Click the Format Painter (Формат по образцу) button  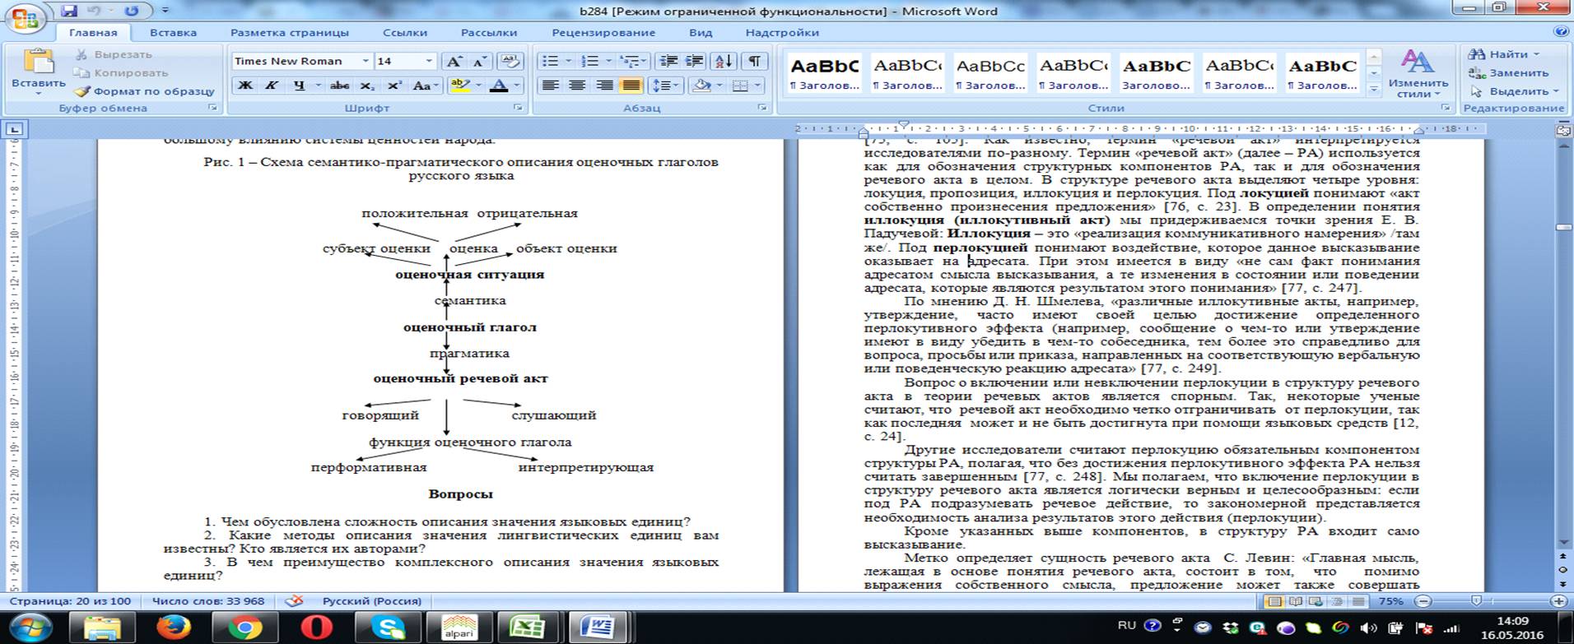(145, 91)
